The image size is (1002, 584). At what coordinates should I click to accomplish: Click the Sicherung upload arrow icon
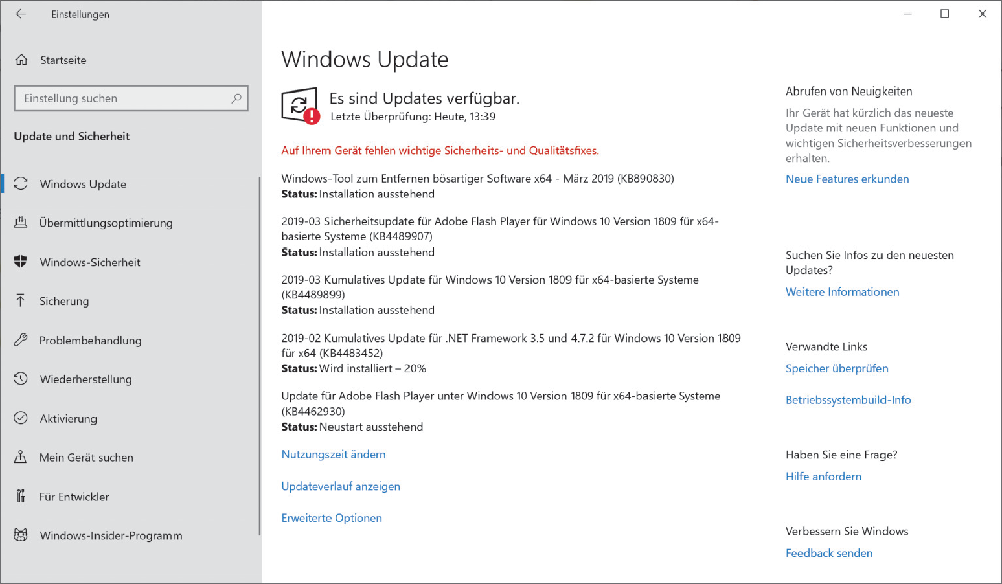point(21,300)
